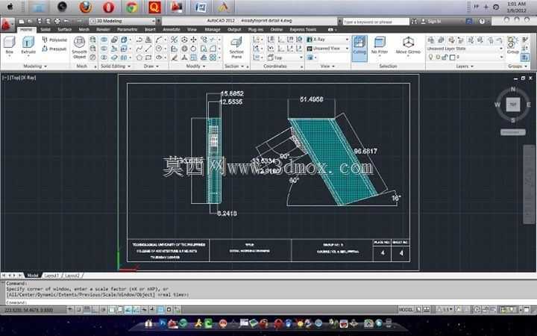Viewport: 537px width, 336px height.
Task: Open the Top UCS dropdown in the Coordinates panel
Action: (285, 57)
